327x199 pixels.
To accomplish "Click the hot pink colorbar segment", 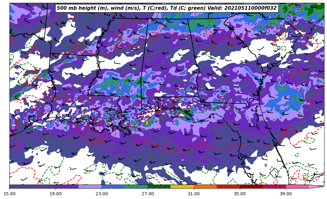I will (x=297, y=186).
